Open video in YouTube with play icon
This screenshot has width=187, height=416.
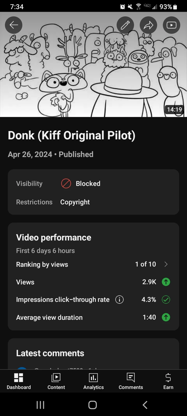point(171,25)
